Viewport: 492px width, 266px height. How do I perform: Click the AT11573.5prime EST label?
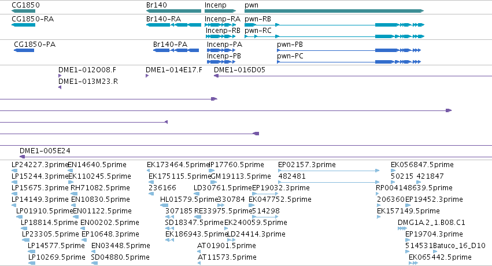point(227,257)
